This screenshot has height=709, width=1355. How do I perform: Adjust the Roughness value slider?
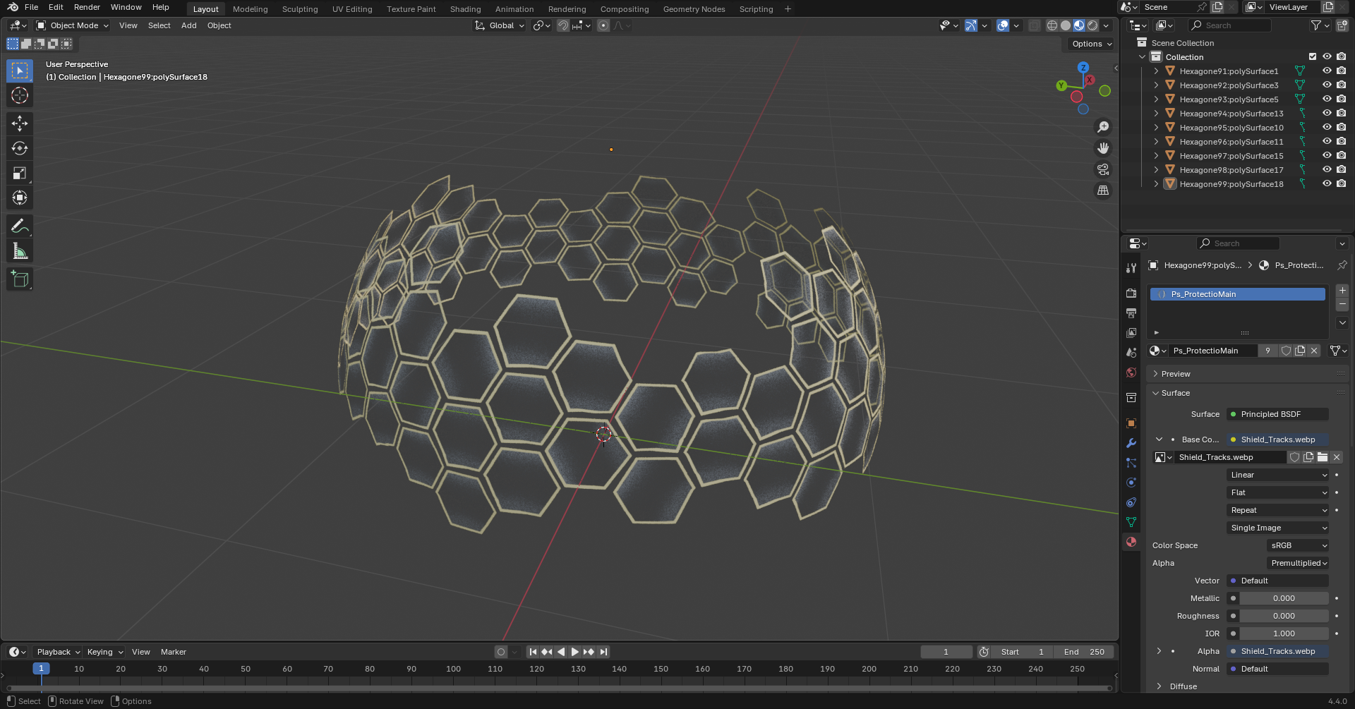tap(1283, 616)
